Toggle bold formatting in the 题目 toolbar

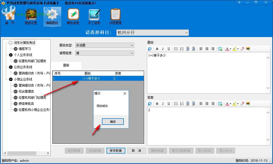point(157,48)
